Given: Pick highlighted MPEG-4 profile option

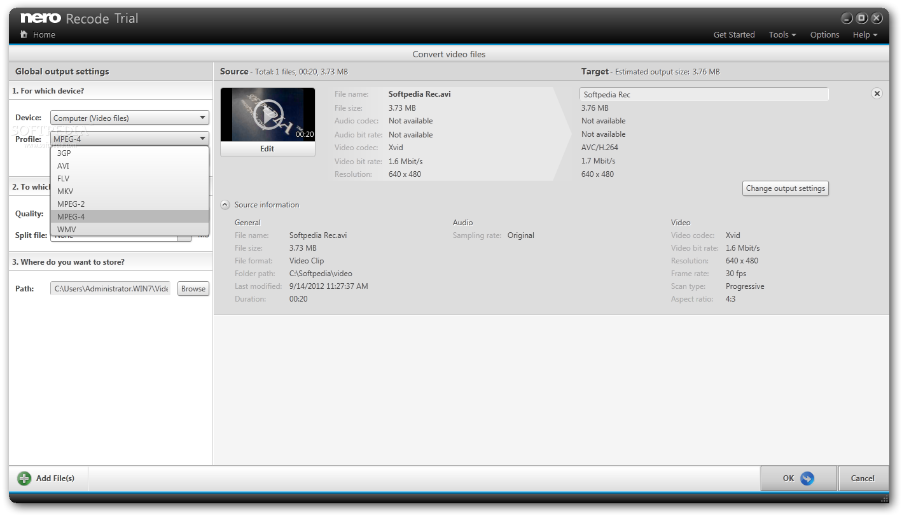Looking at the screenshot, I should (130, 217).
